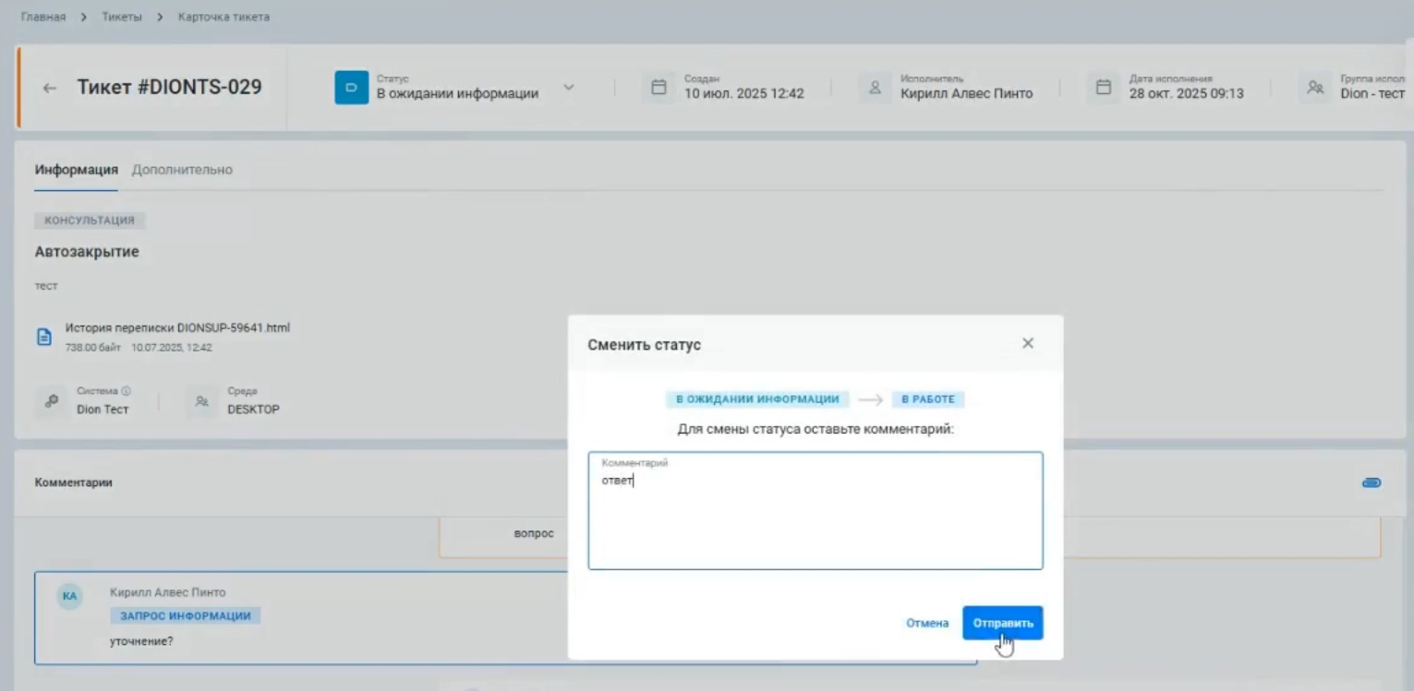Open the 'В ожидании информации' status selector
The width and height of the screenshot is (1414, 691).
pos(457,93)
